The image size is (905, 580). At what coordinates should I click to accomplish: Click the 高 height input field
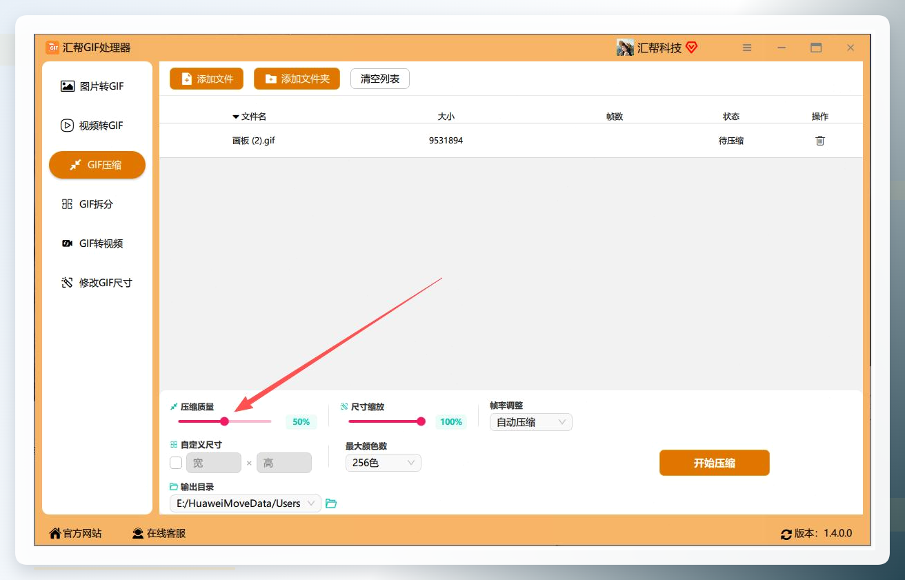coord(284,463)
